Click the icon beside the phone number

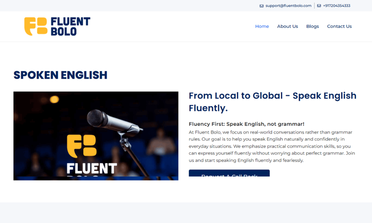[319, 6]
